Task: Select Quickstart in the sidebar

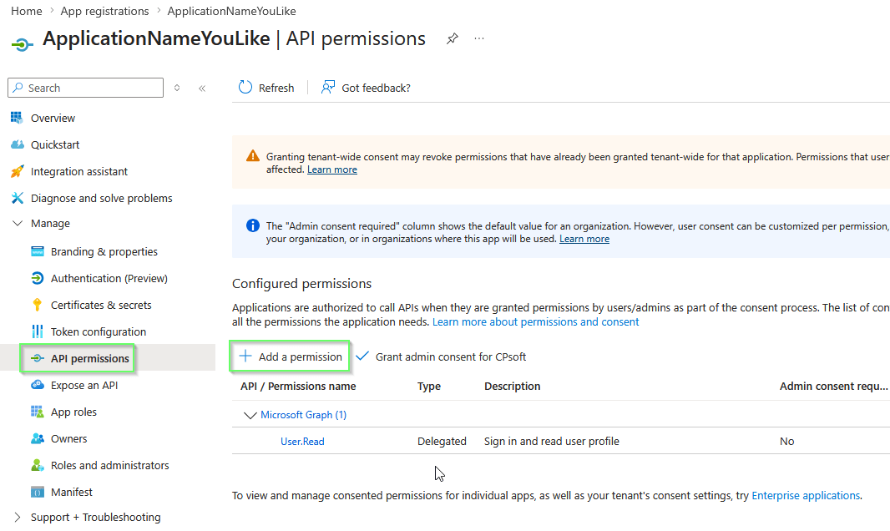Action: coord(52,144)
